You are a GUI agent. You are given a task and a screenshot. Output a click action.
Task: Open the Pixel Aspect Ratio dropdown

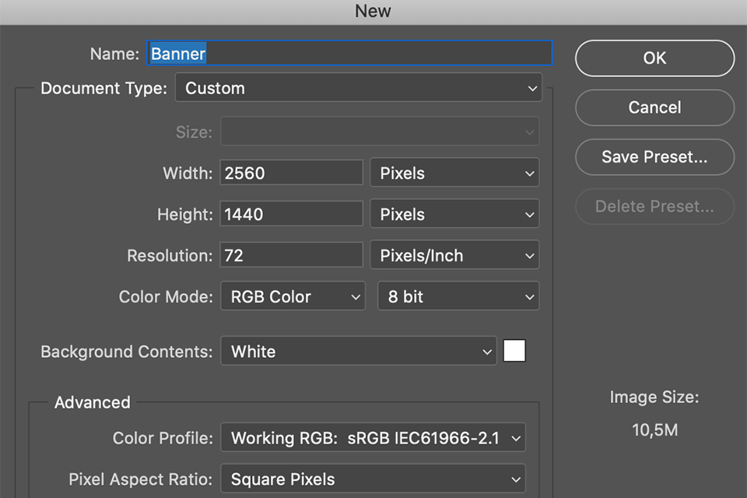point(373,480)
